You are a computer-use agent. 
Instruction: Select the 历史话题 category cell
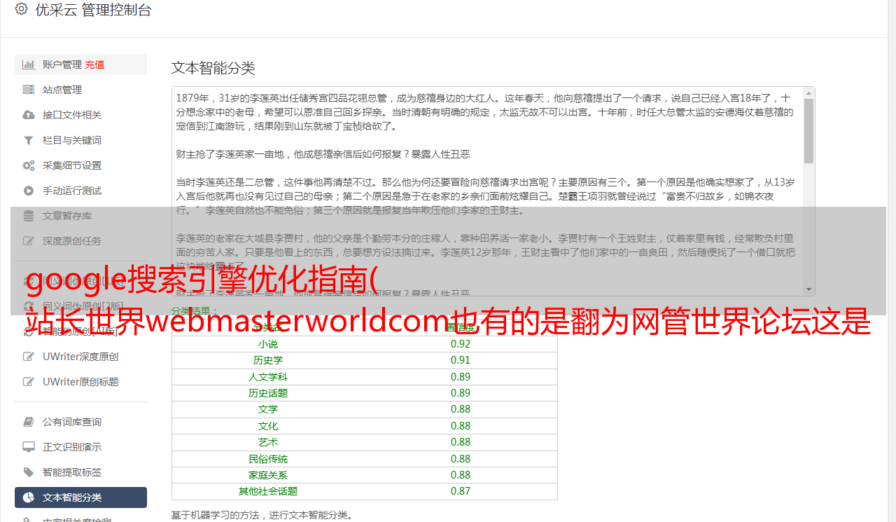pyautogui.click(x=268, y=393)
